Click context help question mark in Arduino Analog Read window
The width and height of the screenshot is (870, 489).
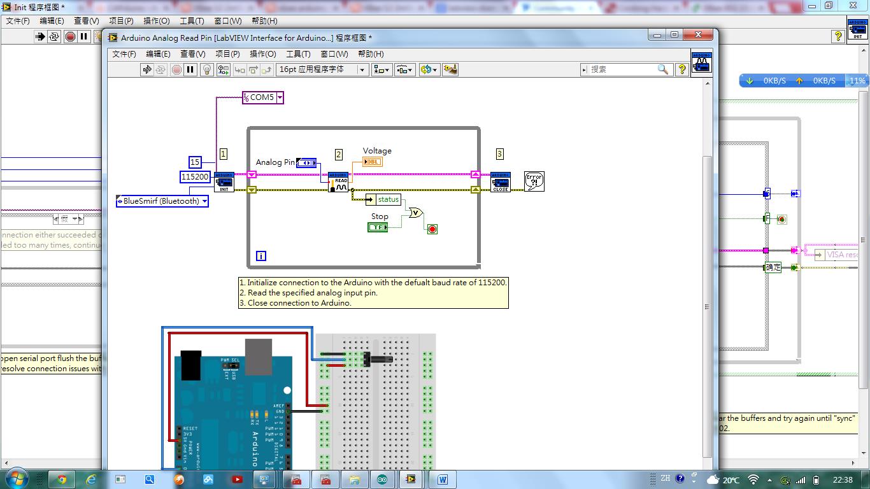[682, 69]
